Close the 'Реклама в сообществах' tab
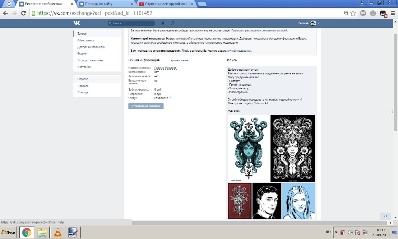The height and width of the screenshot is (239, 398). [72, 4]
